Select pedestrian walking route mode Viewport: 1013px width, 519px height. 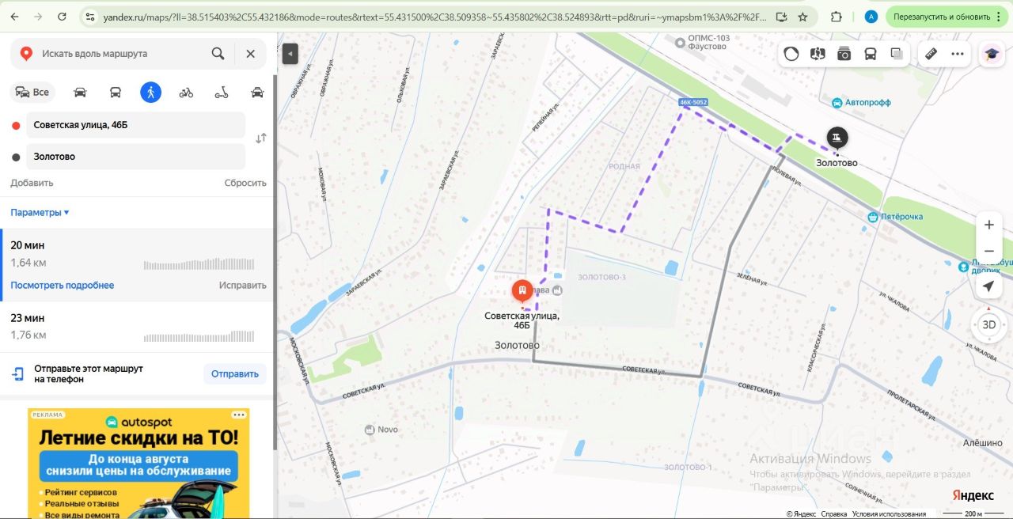(150, 92)
